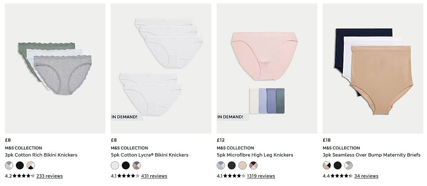Screen dimensions: 427x186
Task: Open 3pk Cotton Rich Bikini Knickers title
Action: [41, 155]
